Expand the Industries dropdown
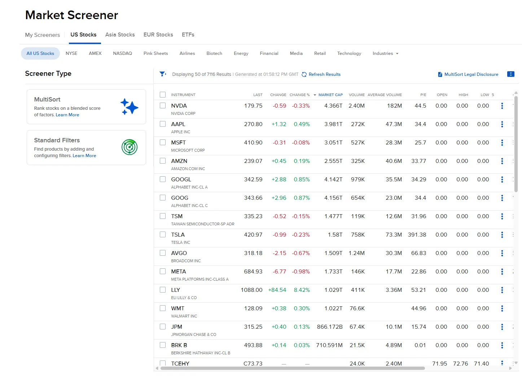 tap(385, 53)
